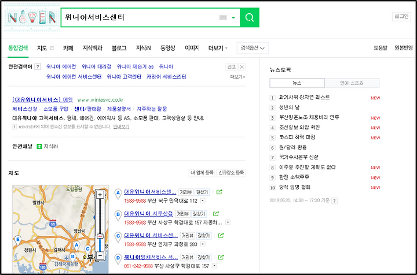417x275 pixels.
Task: Click the help icon beside news topic timestamp
Action: click(x=335, y=200)
